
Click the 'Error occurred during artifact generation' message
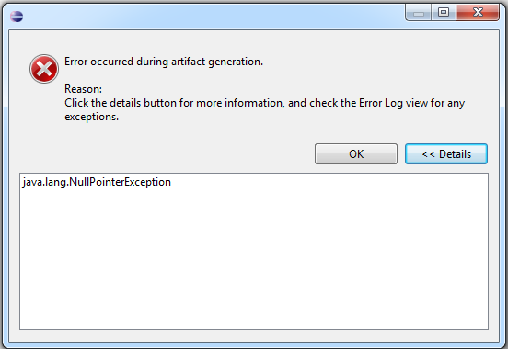[x=164, y=62]
